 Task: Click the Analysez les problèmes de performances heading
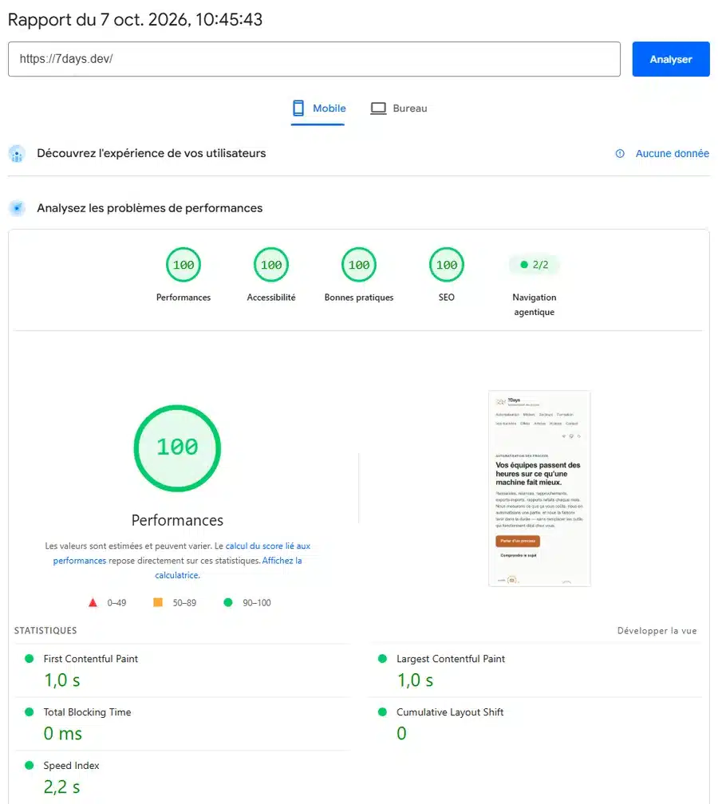point(150,208)
